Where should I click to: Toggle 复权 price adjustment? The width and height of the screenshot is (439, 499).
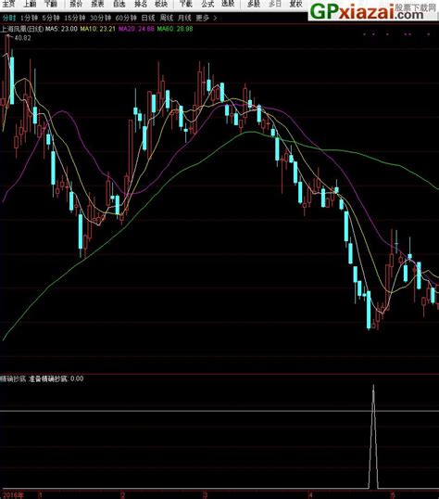(x=295, y=4)
